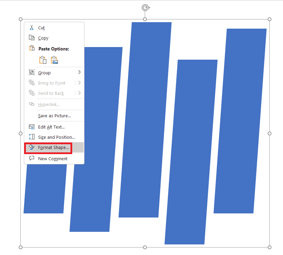Click the Bring to Front icon
Screen dimensions: 283x255
(x=32, y=82)
